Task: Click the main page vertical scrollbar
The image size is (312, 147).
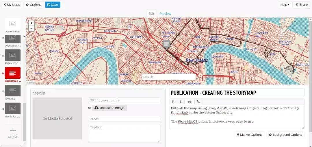Action: point(310,76)
